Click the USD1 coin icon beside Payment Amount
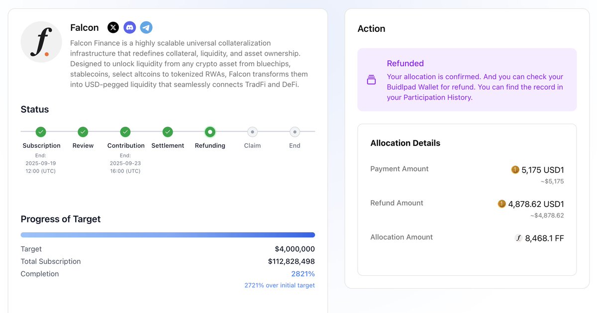 tap(515, 170)
